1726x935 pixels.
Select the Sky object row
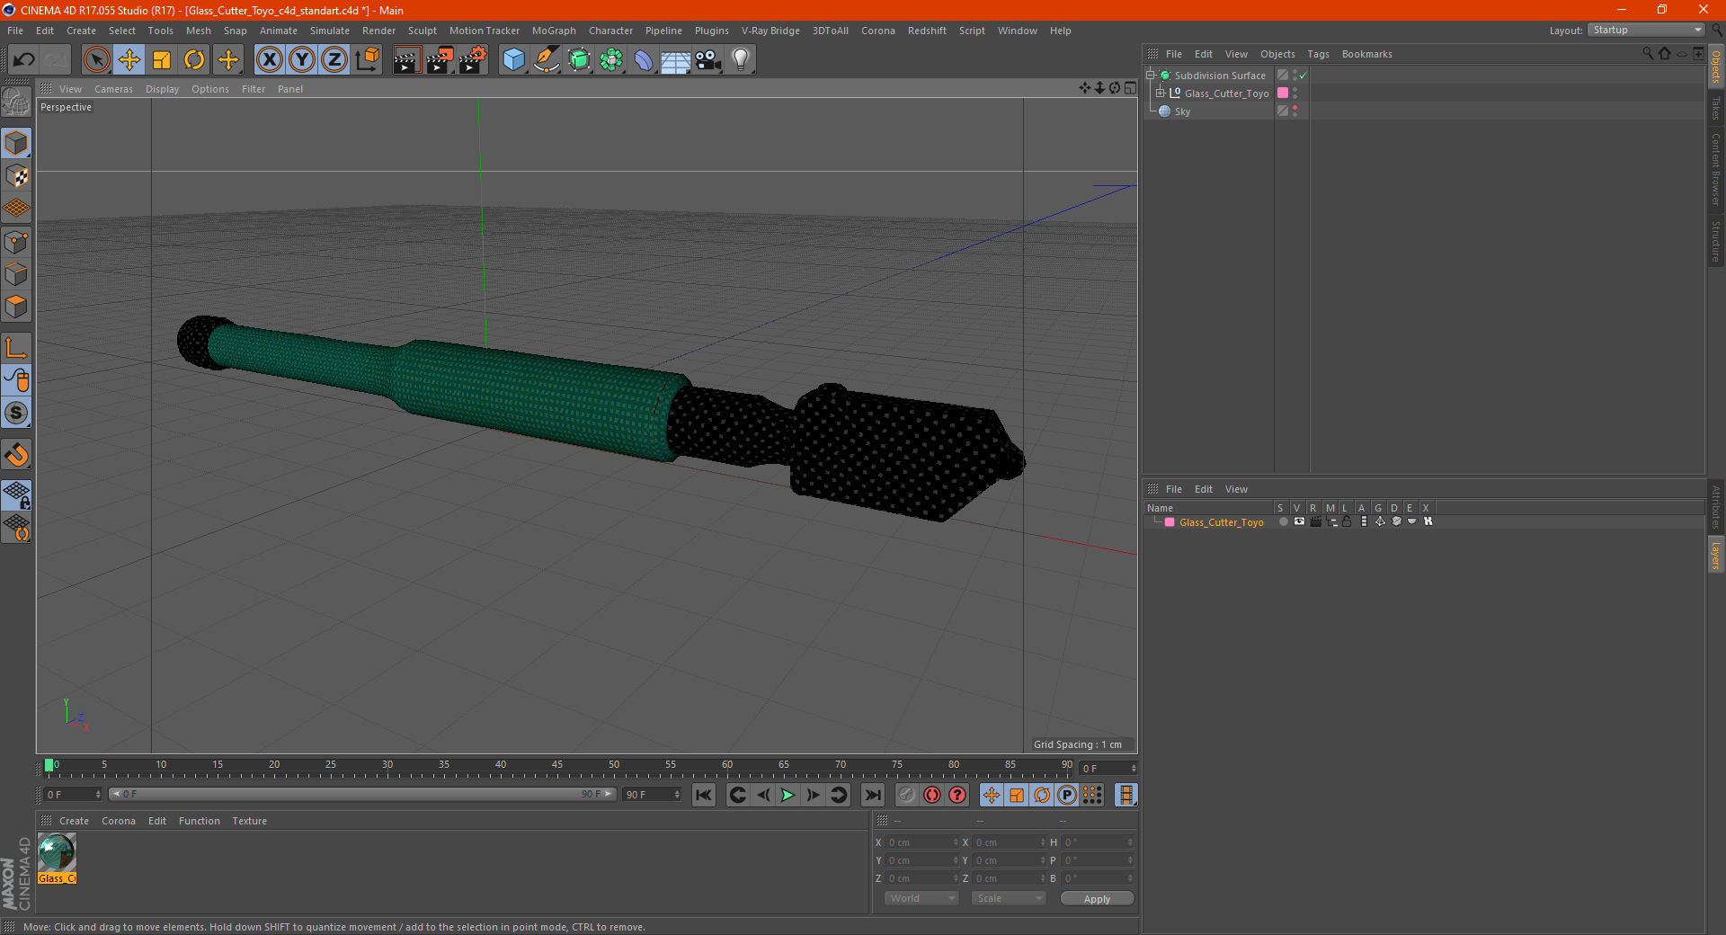(1211, 111)
